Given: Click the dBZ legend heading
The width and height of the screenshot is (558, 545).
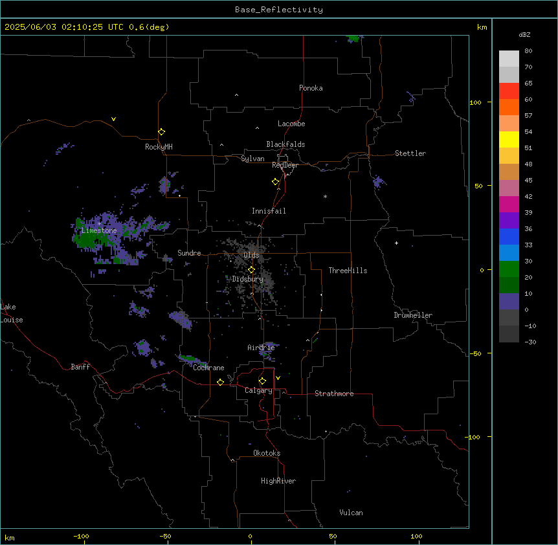Looking at the screenshot, I should click(x=524, y=35).
